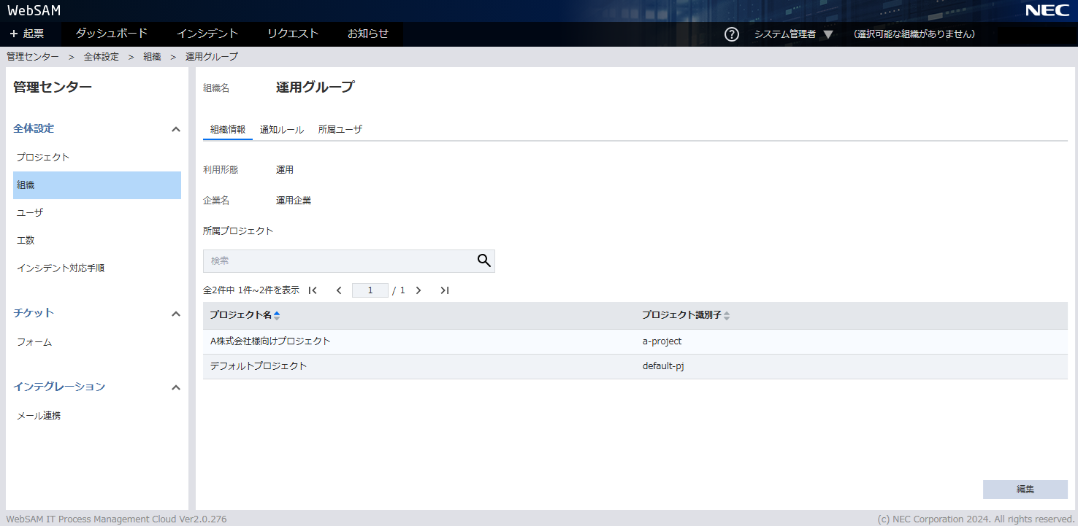The height and width of the screenshot is (526, 1078).
Task: Click the 管理センター sidebar heading
Action: [x=53, y=88]
